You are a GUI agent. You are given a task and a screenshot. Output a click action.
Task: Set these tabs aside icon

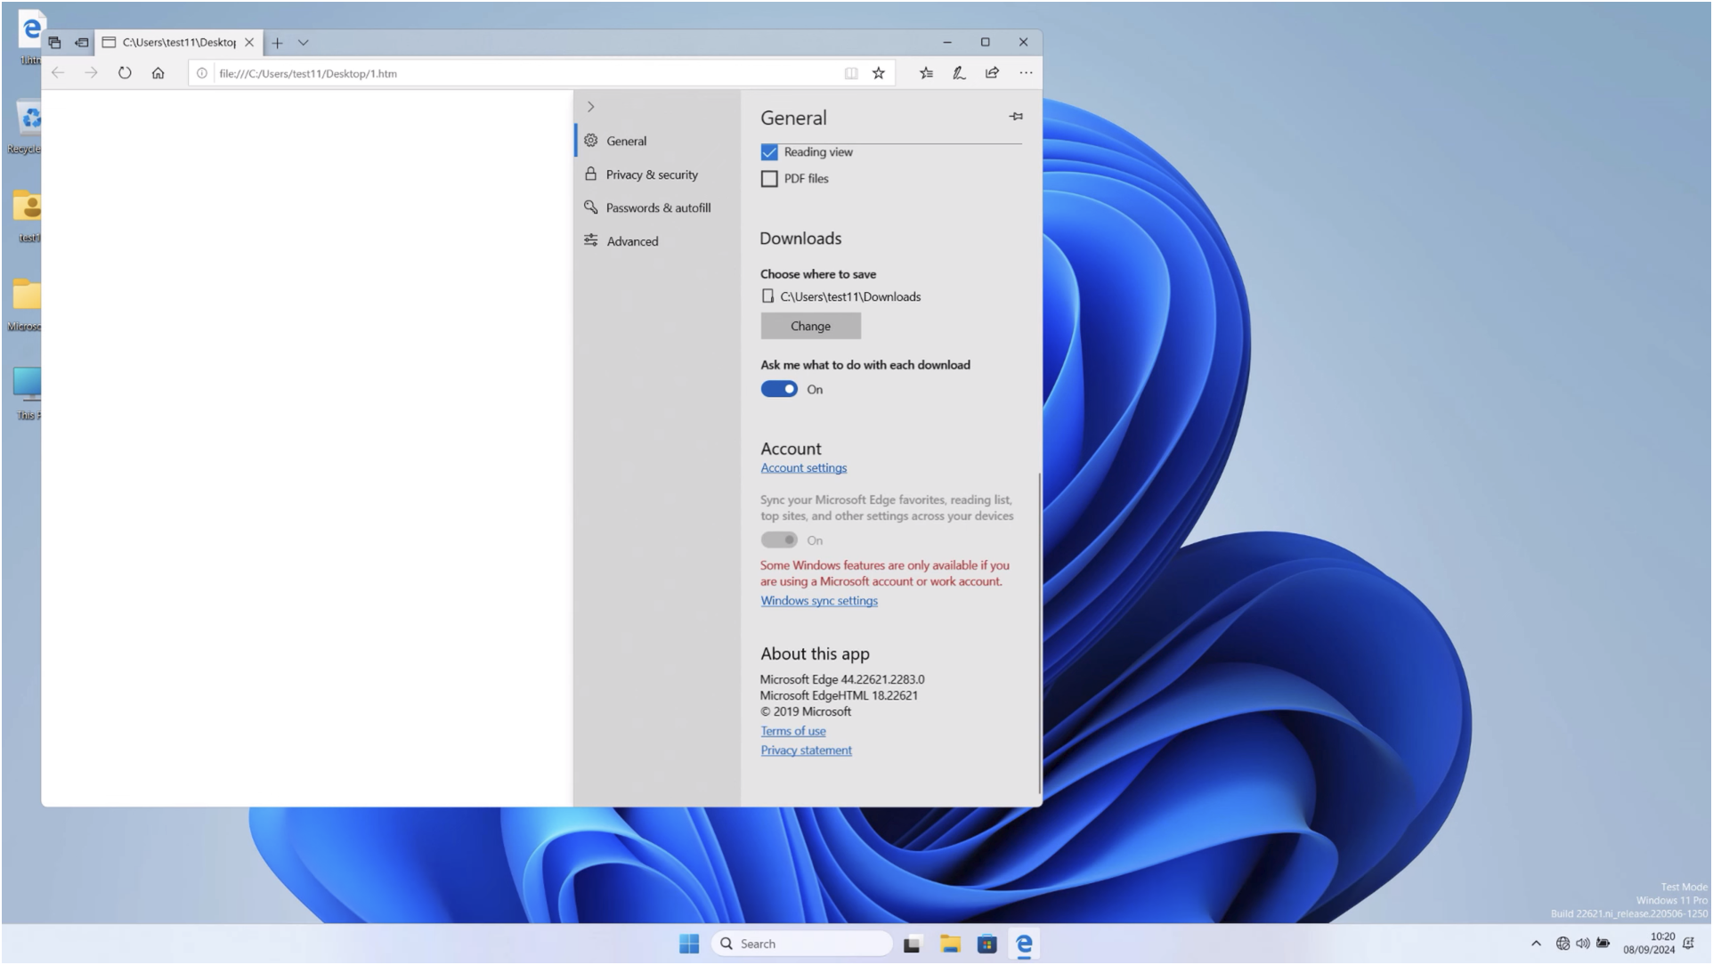click(81, 42)
